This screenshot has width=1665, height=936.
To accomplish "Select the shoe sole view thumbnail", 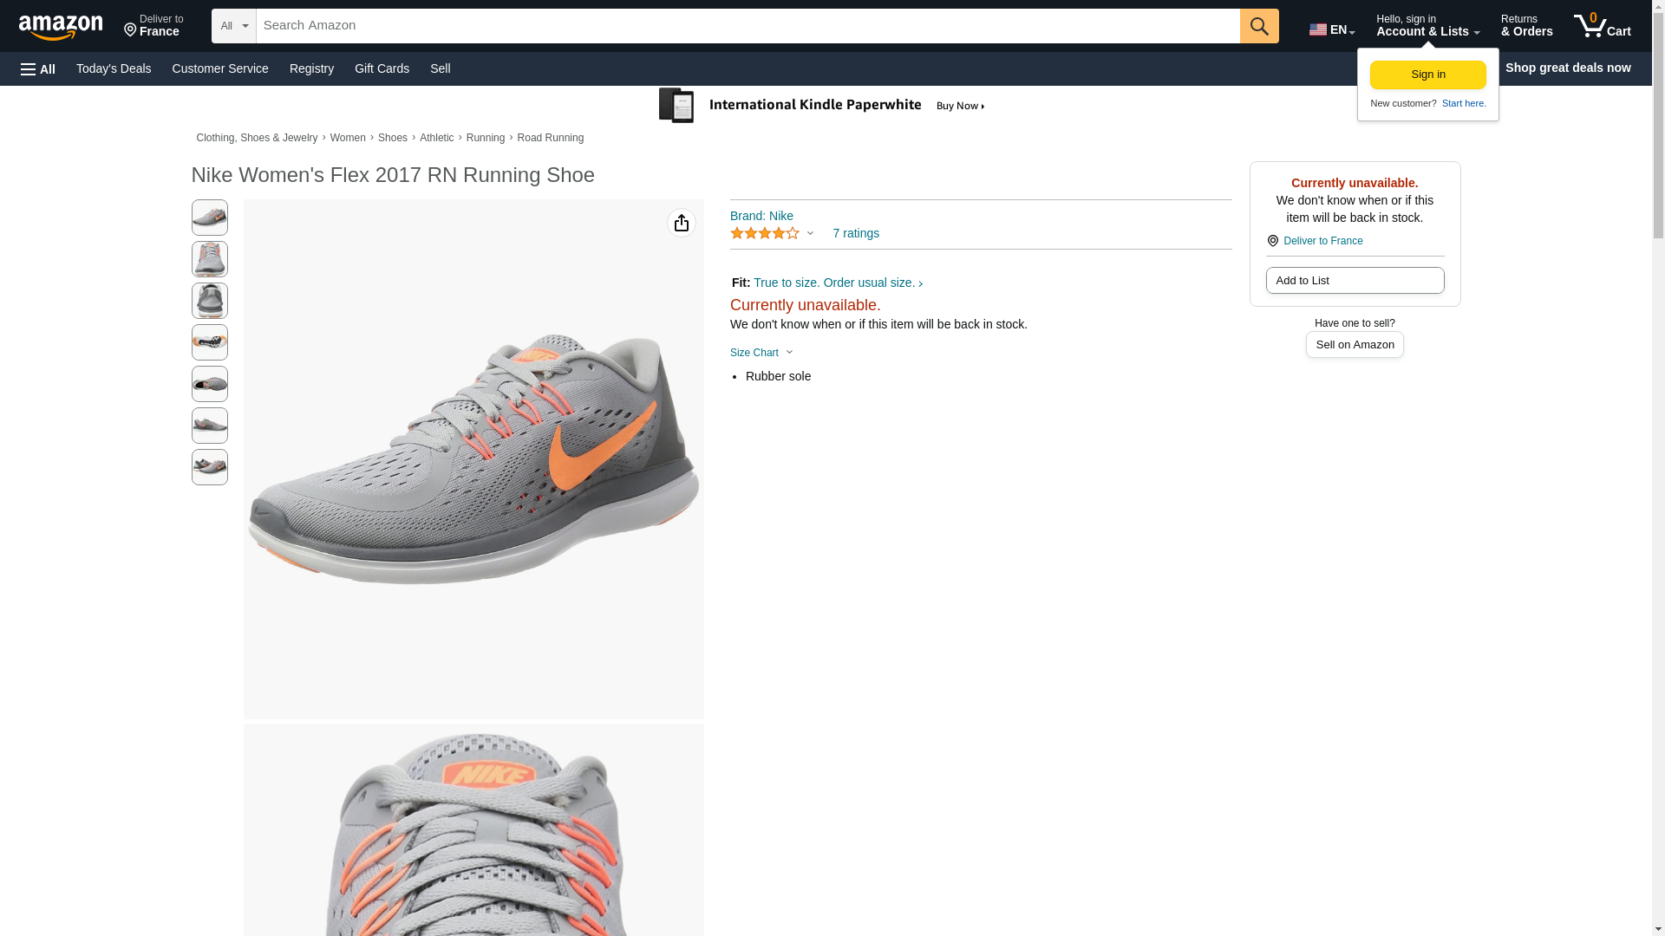I will [x=209, y=342].
